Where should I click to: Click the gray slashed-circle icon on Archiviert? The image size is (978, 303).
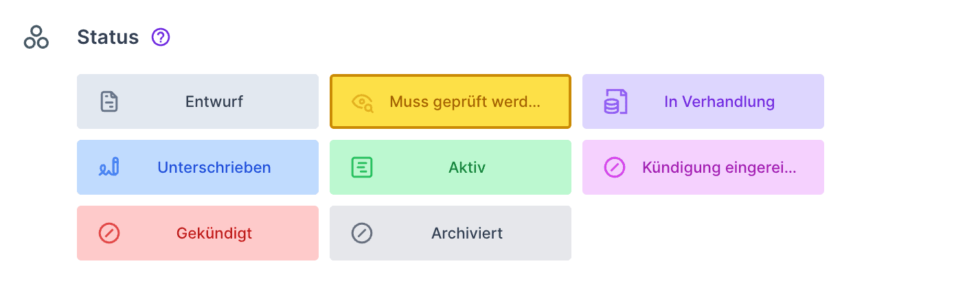pos(362,233)
